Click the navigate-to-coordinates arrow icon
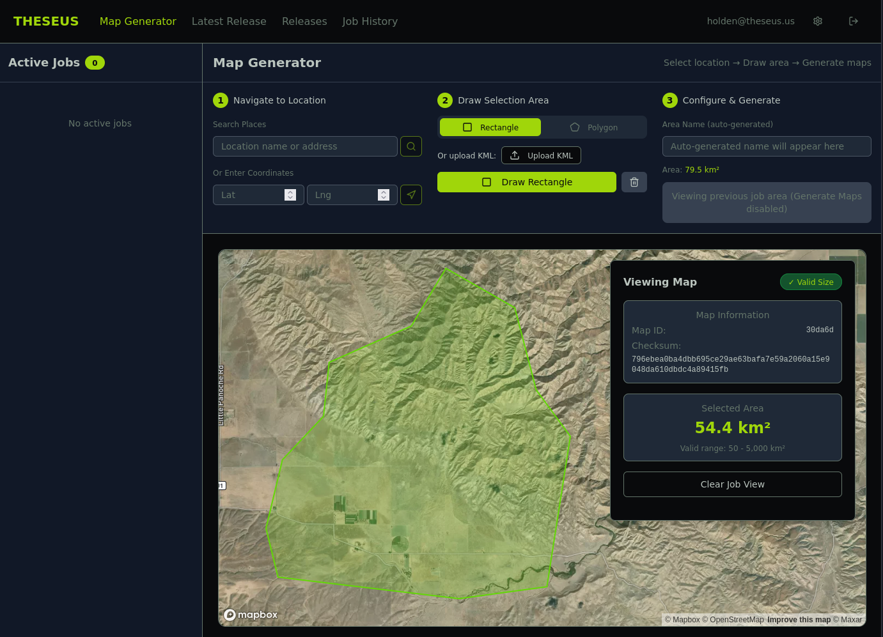This screenshot has height=637, width=883. click(x=410, y=195)
